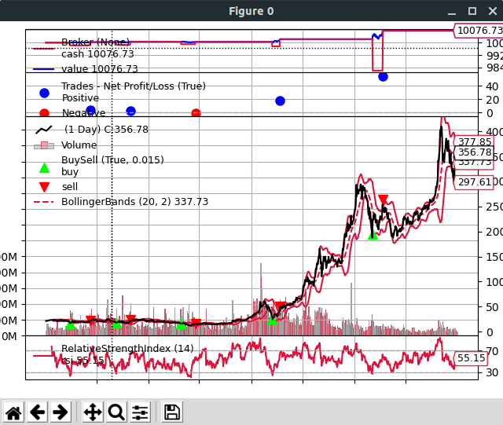Click the red sell marker near price 50
This screenshot has width=503, height=425.
pos(280,306)
